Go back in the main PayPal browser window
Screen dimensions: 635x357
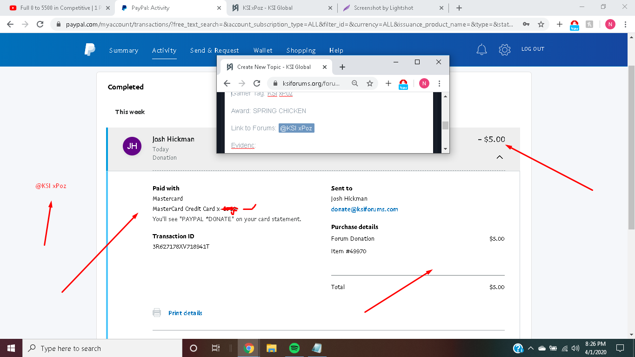[x=10, y=24]
